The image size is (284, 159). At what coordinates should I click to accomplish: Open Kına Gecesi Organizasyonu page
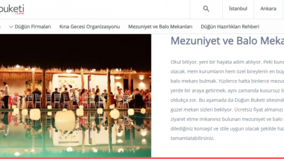pos(89,27)
